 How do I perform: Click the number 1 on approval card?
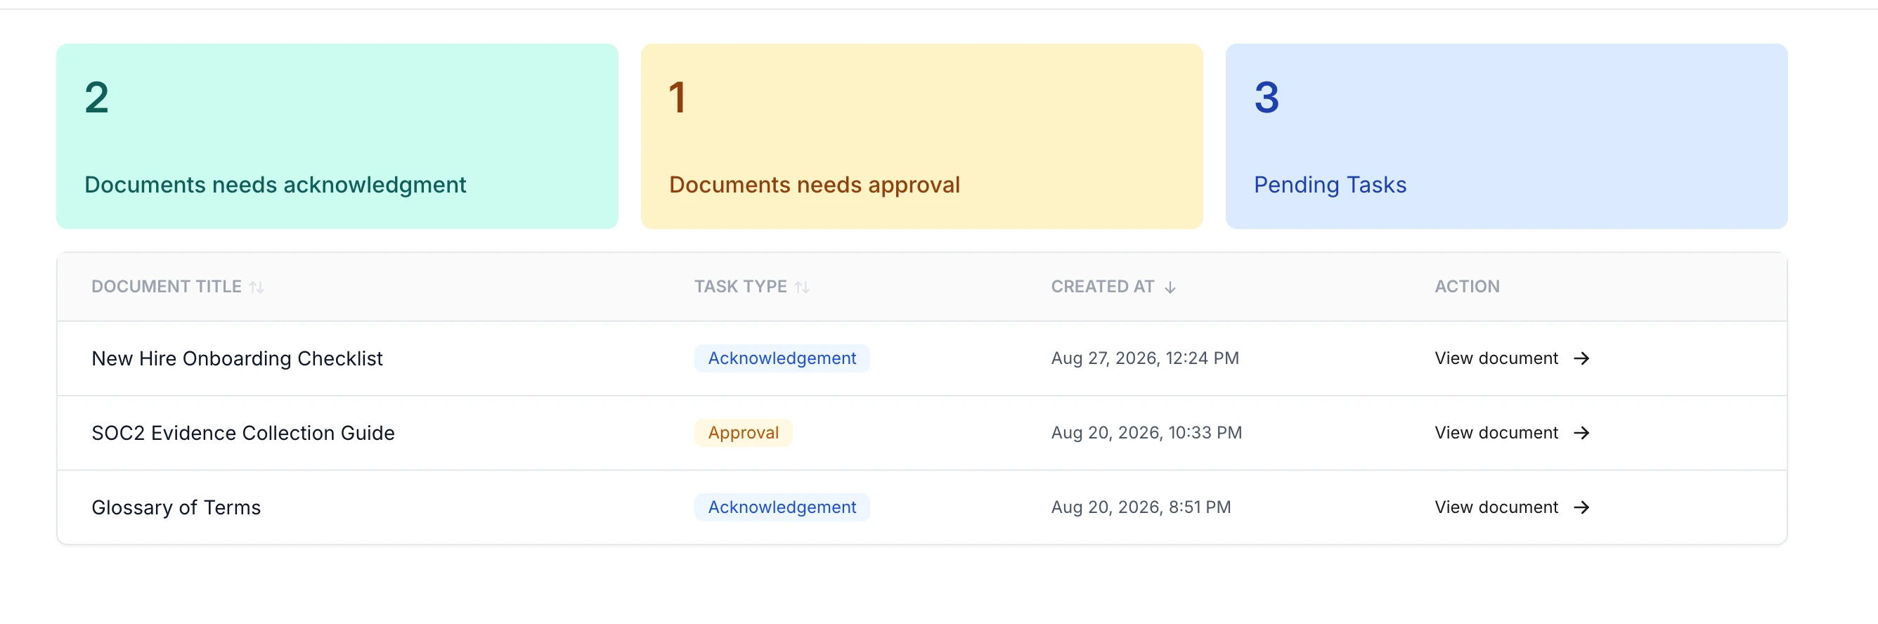pos(678,98)
